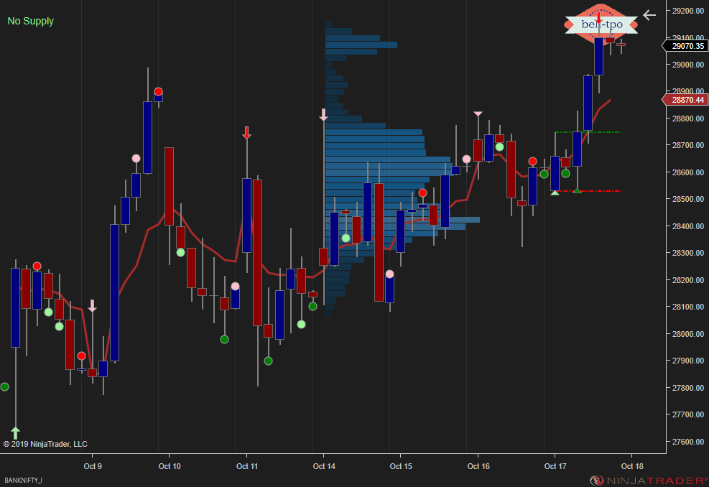Click the light green triangle on the red dashed line
The height and width of the screenshot is (487, 709).
(x=555, y=193)
